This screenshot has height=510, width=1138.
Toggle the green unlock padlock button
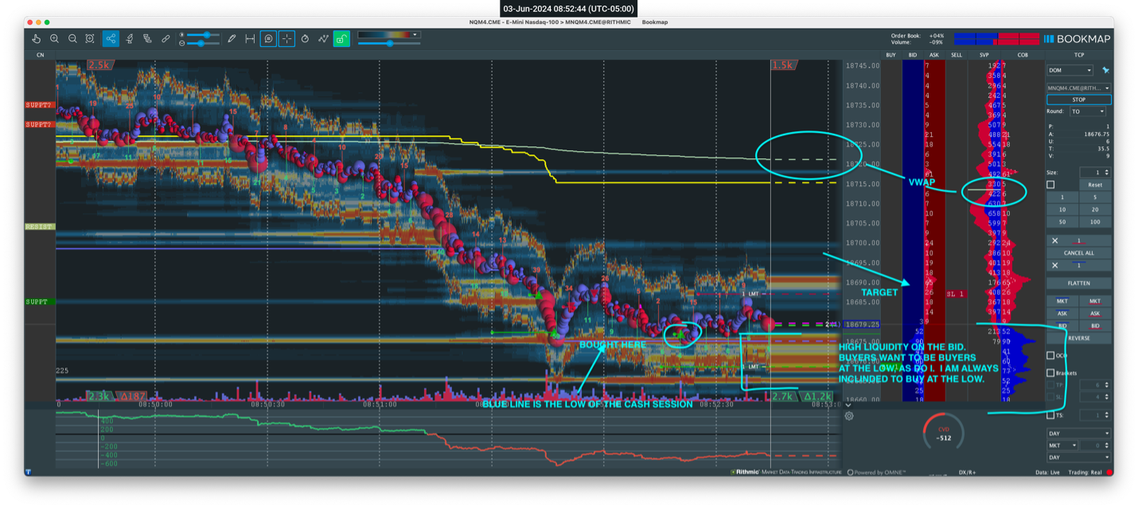coord(341,38)
